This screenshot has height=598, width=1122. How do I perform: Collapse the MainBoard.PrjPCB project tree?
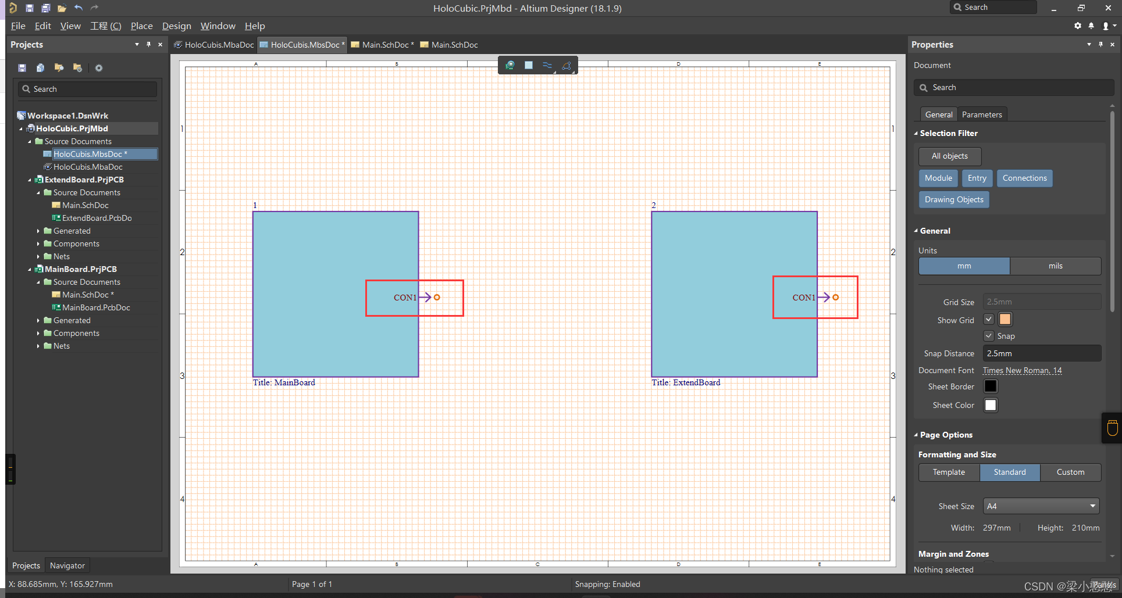(x=30, y=270)
